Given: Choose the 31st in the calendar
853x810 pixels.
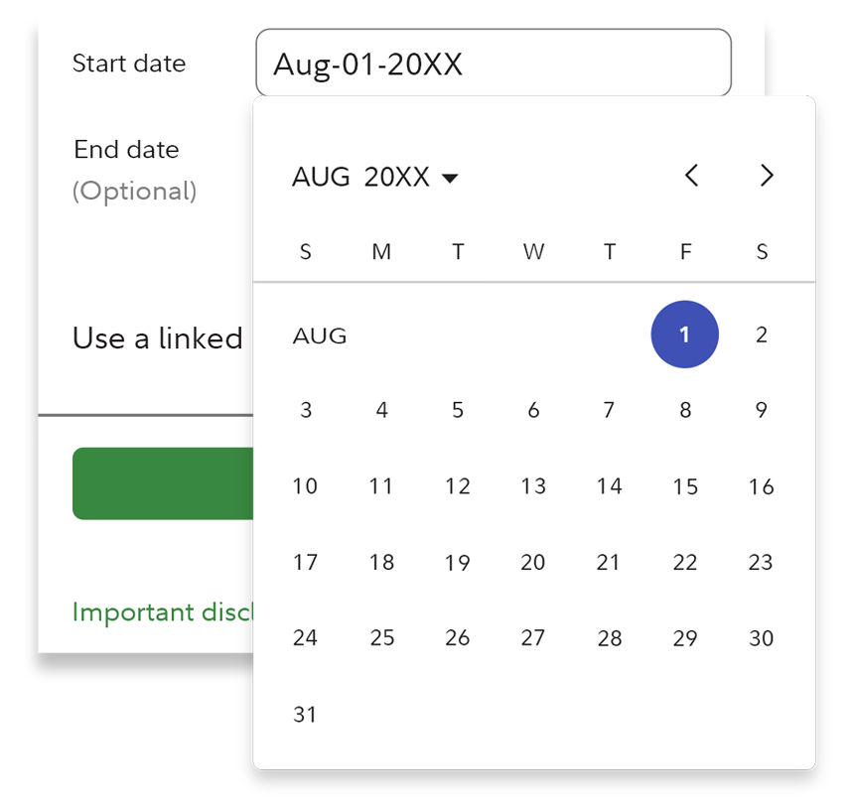Looking at the screenshot, I should pyautogui.click(x=305, y=715).
